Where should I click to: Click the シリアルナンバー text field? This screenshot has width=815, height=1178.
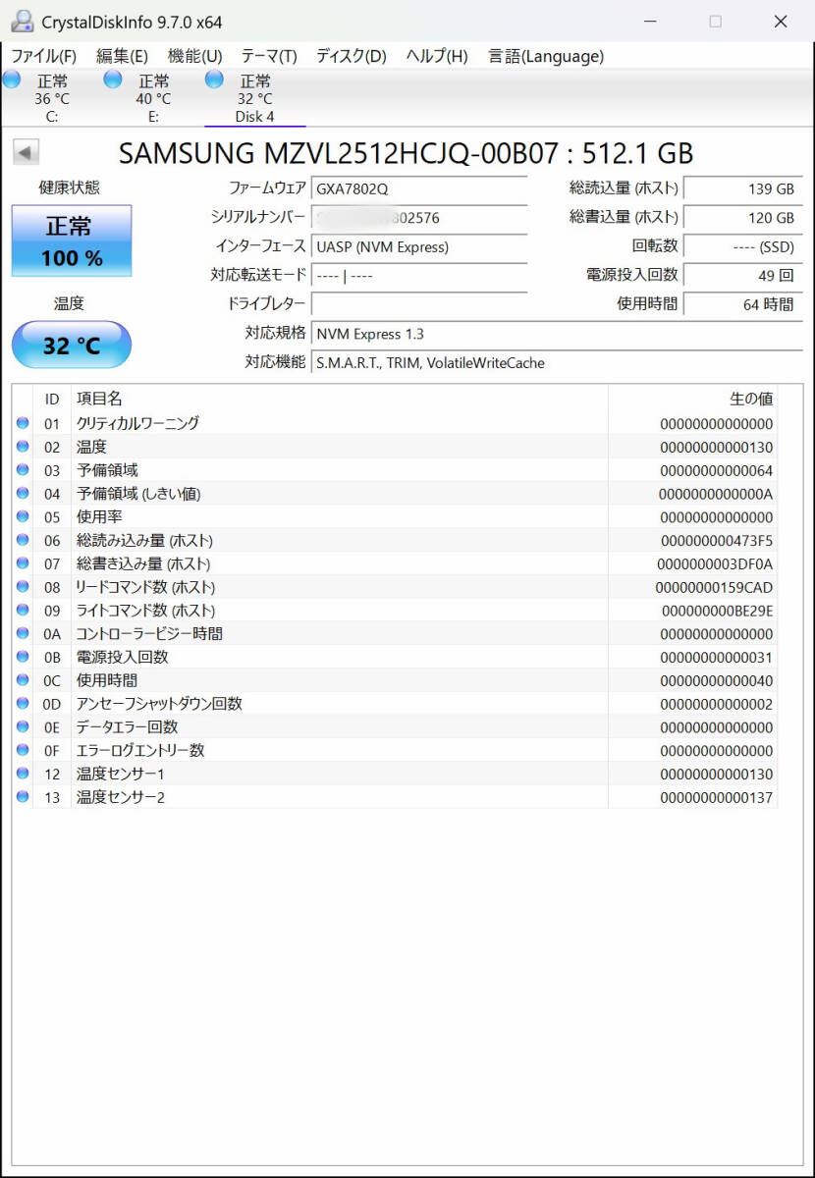click(x=419, y=218)
